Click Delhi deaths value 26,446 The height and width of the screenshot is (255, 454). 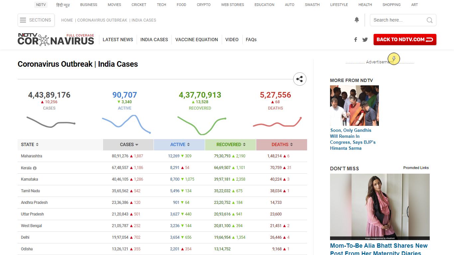(x=276, y=237)
